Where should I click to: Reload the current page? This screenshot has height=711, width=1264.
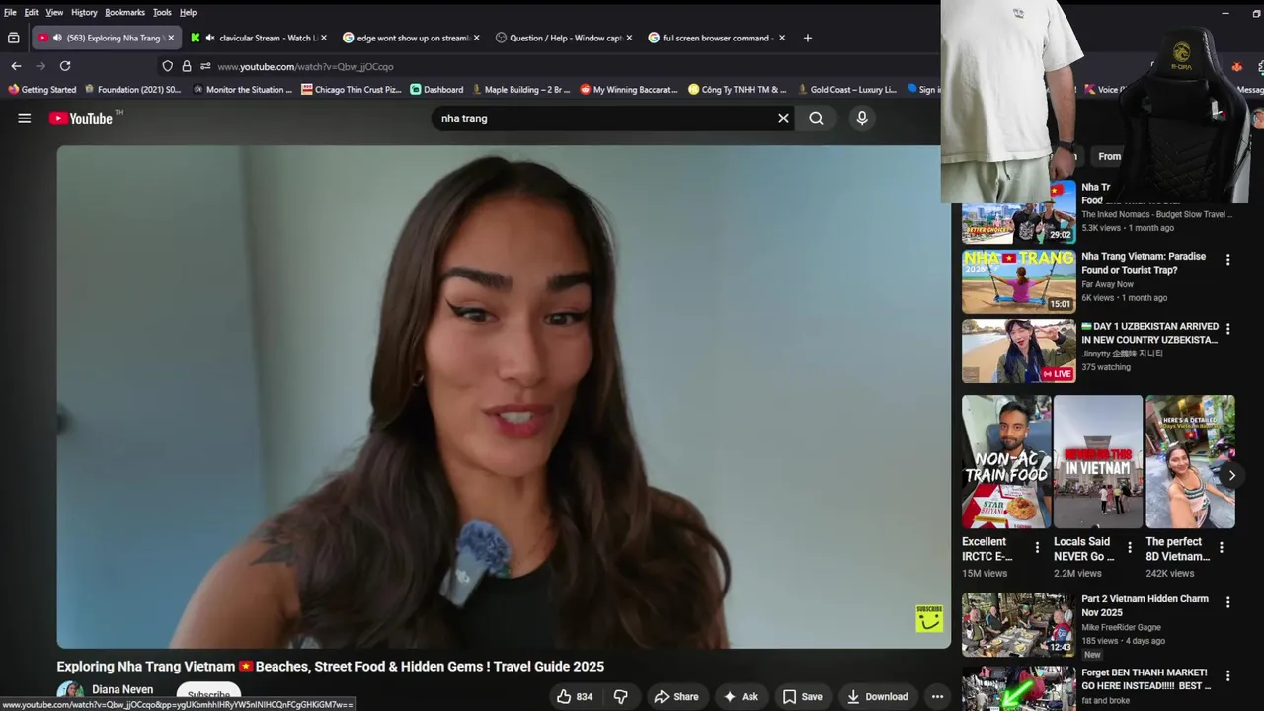click(x=65, y=66)
